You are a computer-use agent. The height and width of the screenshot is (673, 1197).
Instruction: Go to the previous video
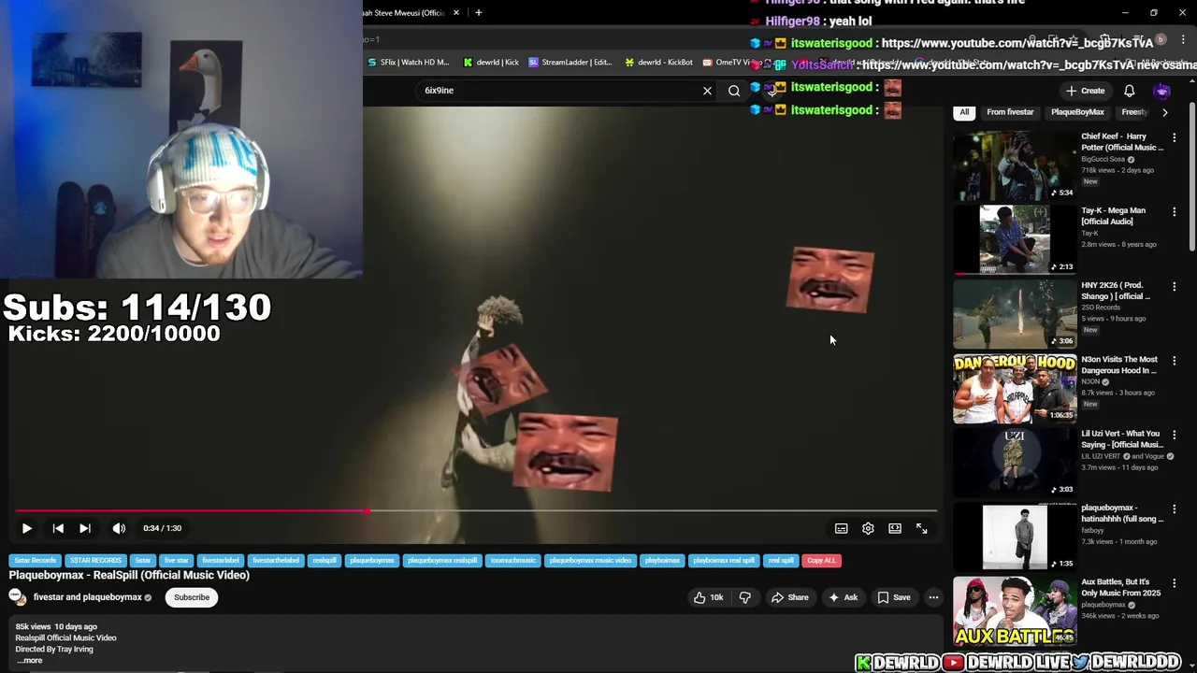(58, 528)
